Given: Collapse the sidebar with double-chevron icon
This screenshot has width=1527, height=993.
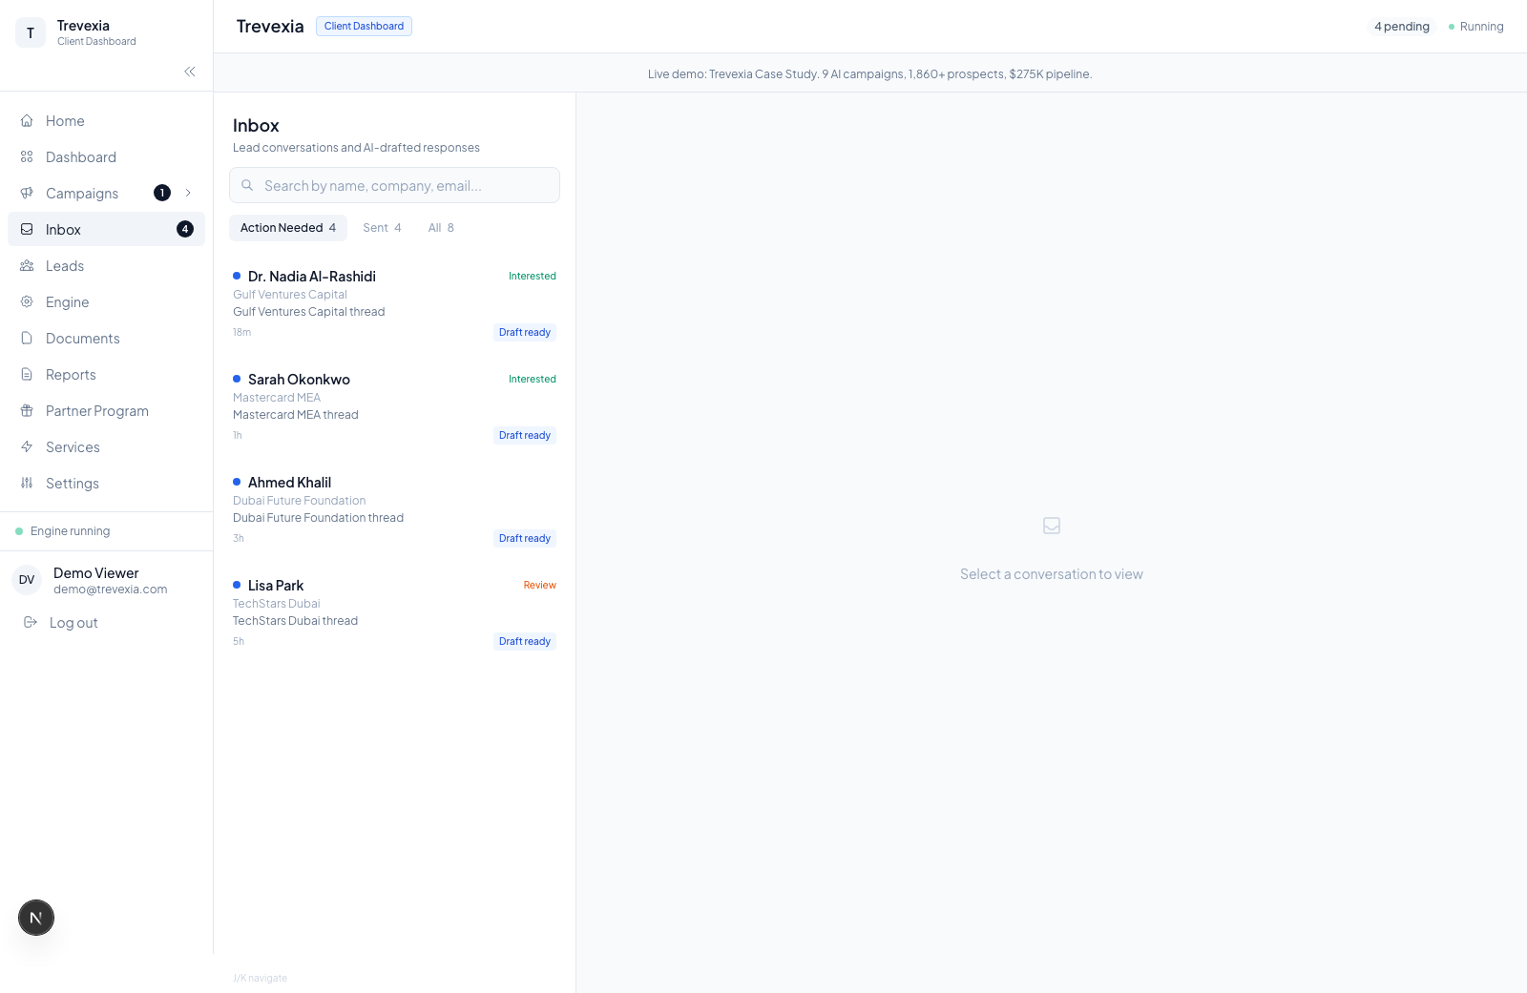Looking at the screenshot, I should click(x=190, y=72).
